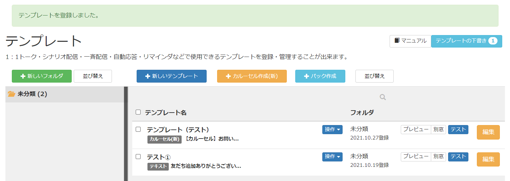This screenshot has width=510, height=181.
Task: Open 操作 dropdown for テンプレート（テスト）
Action: [332, 129]
